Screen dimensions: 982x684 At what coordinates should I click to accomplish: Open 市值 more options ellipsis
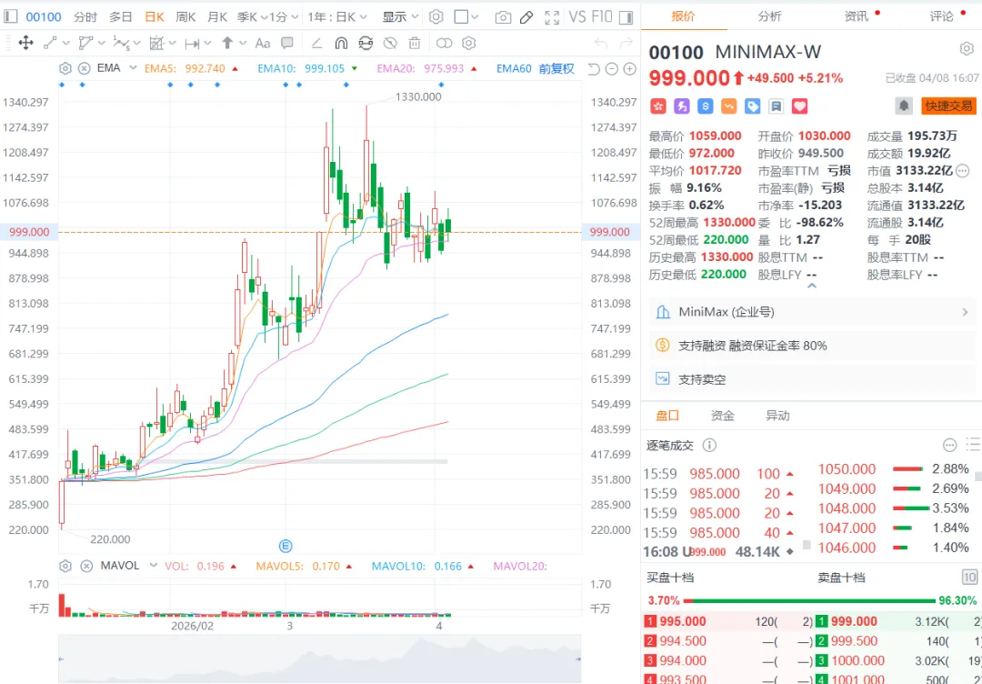pos(963,170)
